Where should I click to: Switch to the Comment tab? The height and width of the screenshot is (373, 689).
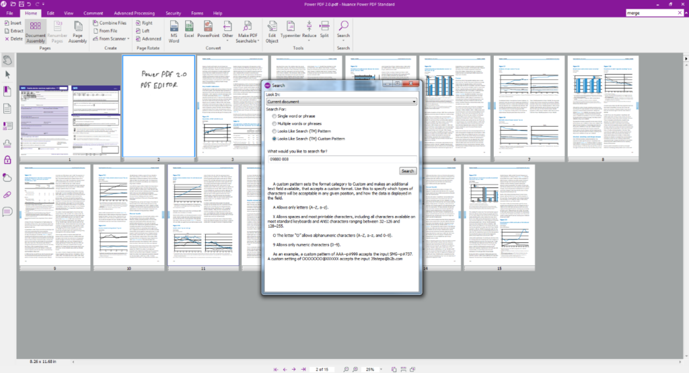pyautogui.click(x=93, y=13)
